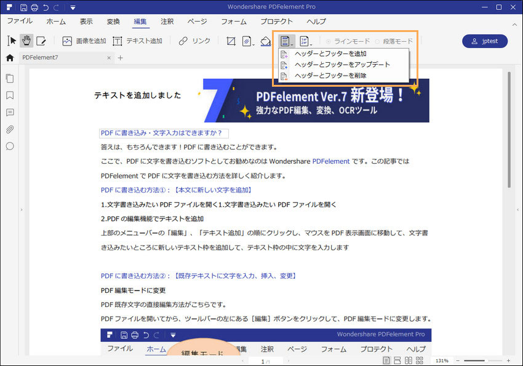The image size is (523, 366).
Task: Click the zoom in plus button
Action: point(508,360)
